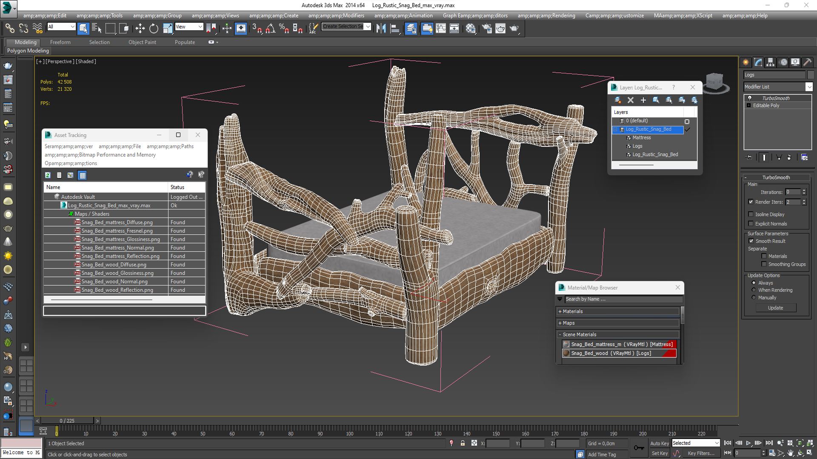Screen dimensions: 817x459
Task: Open the reference coordinate View dropdown
Action: (x=189, y=27)
